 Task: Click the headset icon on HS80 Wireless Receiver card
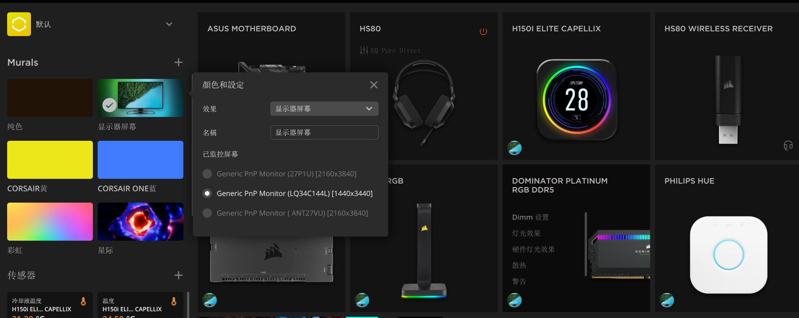tap(788, 146)
